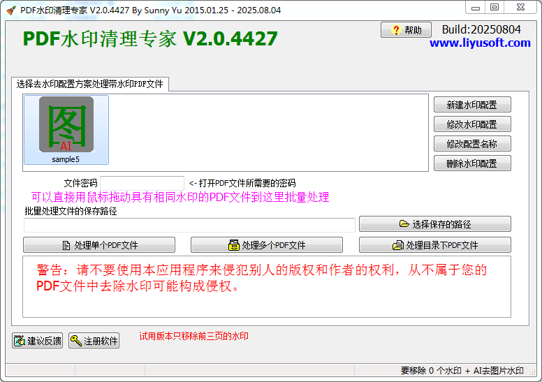Viewport: 542px width, 382px height.
Task: Minimize the application window
Action: 476,8
